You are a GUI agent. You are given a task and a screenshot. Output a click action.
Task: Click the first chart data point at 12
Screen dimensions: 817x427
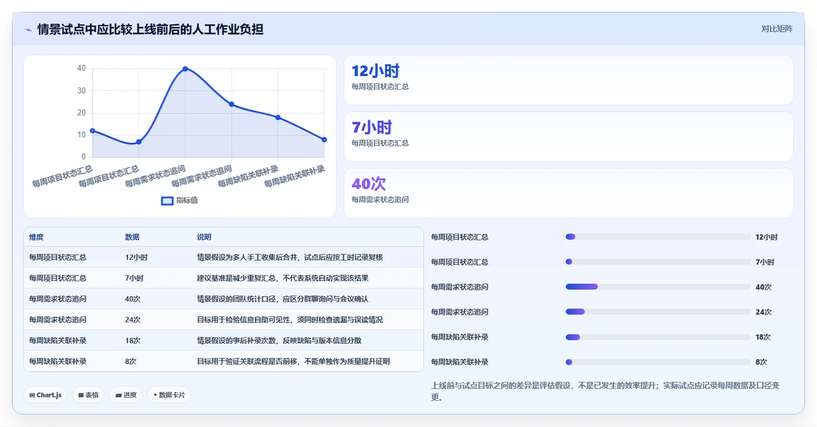92,131
